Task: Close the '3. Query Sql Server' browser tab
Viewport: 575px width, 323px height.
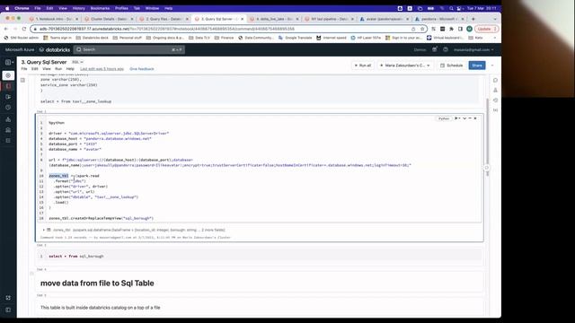Action: [x=242, y=19]
